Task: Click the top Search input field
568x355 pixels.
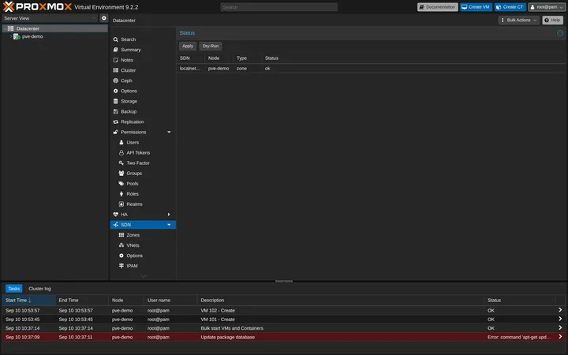Action: point(279,7)
